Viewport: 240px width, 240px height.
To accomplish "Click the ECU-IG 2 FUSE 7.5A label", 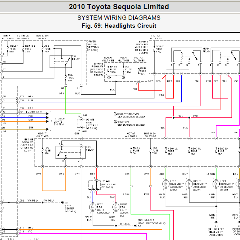I will pyautogui.click(x=30, y=49).
